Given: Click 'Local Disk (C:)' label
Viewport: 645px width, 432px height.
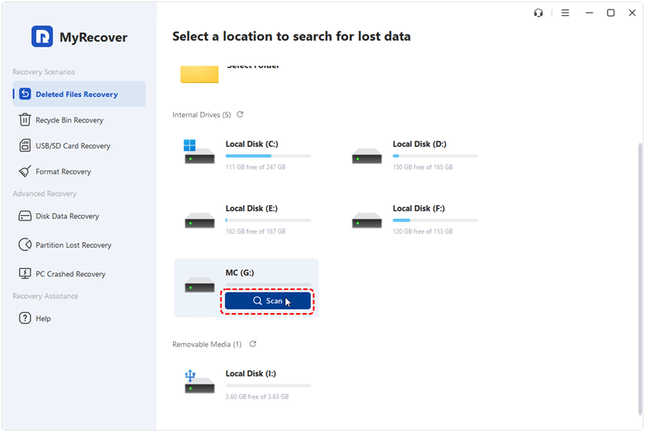Looking at the screenshot, I should pyautogui.click(x=252, y=144).
